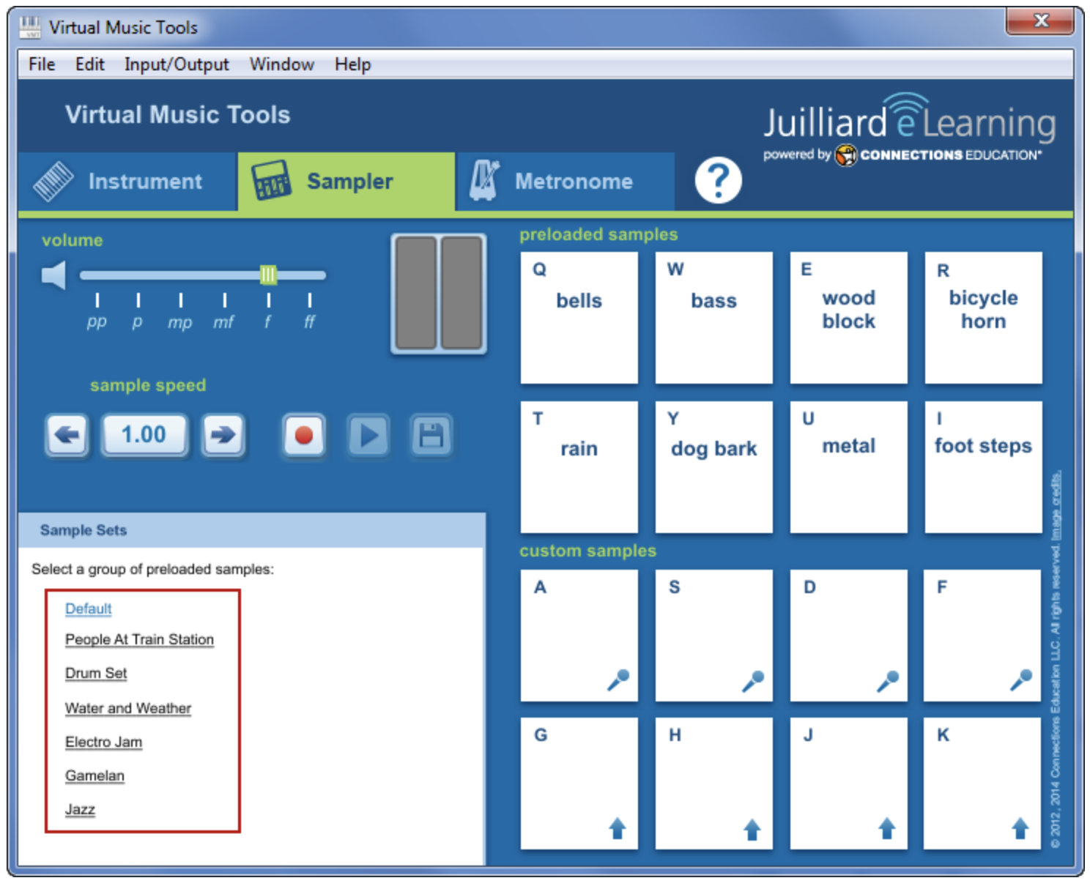
Task: Click the speaker volume icon
Action: [x=54, y=276]
